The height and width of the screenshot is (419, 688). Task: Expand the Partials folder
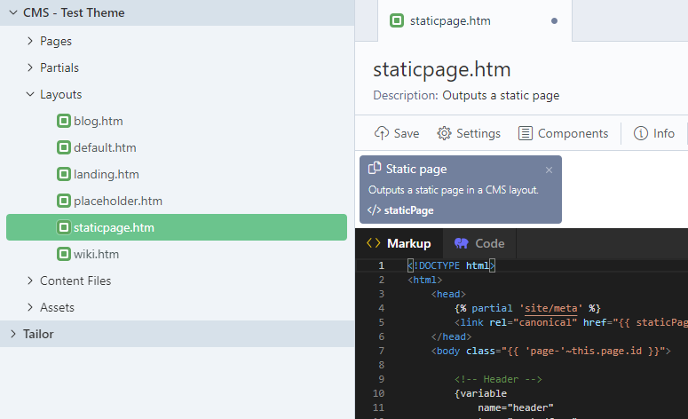click(30, 67)
